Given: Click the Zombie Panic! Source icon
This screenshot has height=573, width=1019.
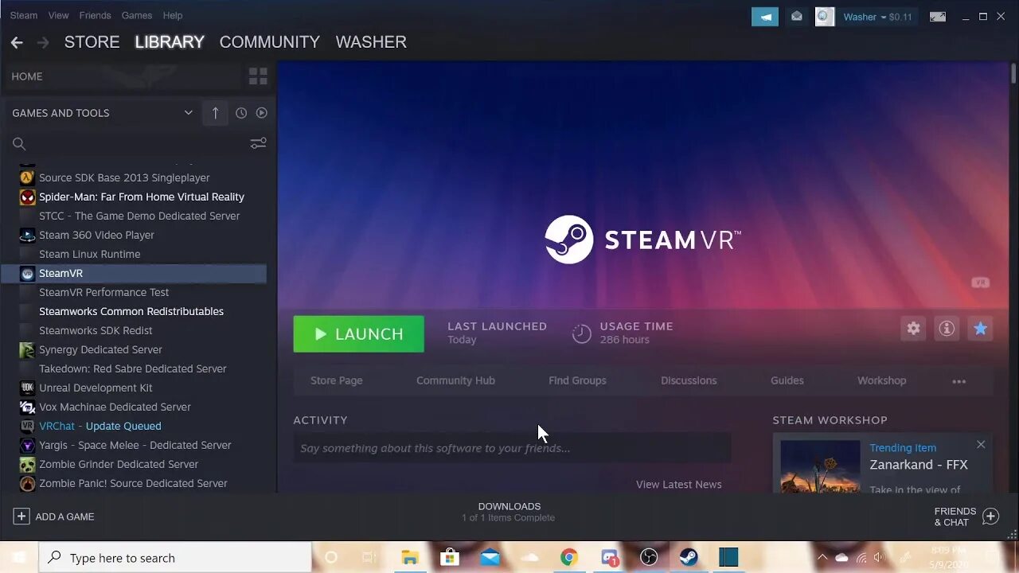Looking at the screenshot, I should pyautogui.click(x=27, y=483).
